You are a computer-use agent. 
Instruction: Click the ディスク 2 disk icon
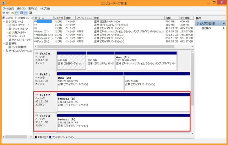click(x=37, y=95)
